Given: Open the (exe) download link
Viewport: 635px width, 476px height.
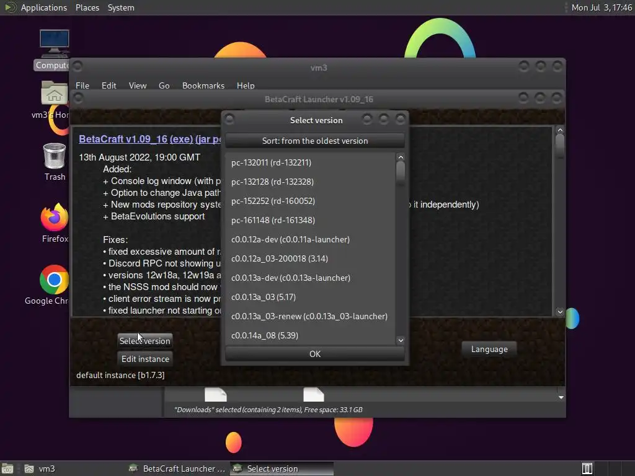Looking at the screenshot, I should coord(182,139).
